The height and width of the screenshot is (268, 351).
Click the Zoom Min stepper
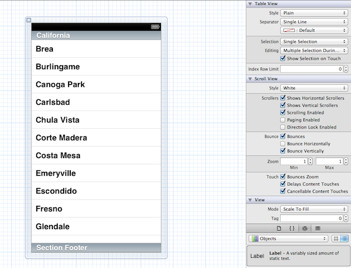[310, 161]
